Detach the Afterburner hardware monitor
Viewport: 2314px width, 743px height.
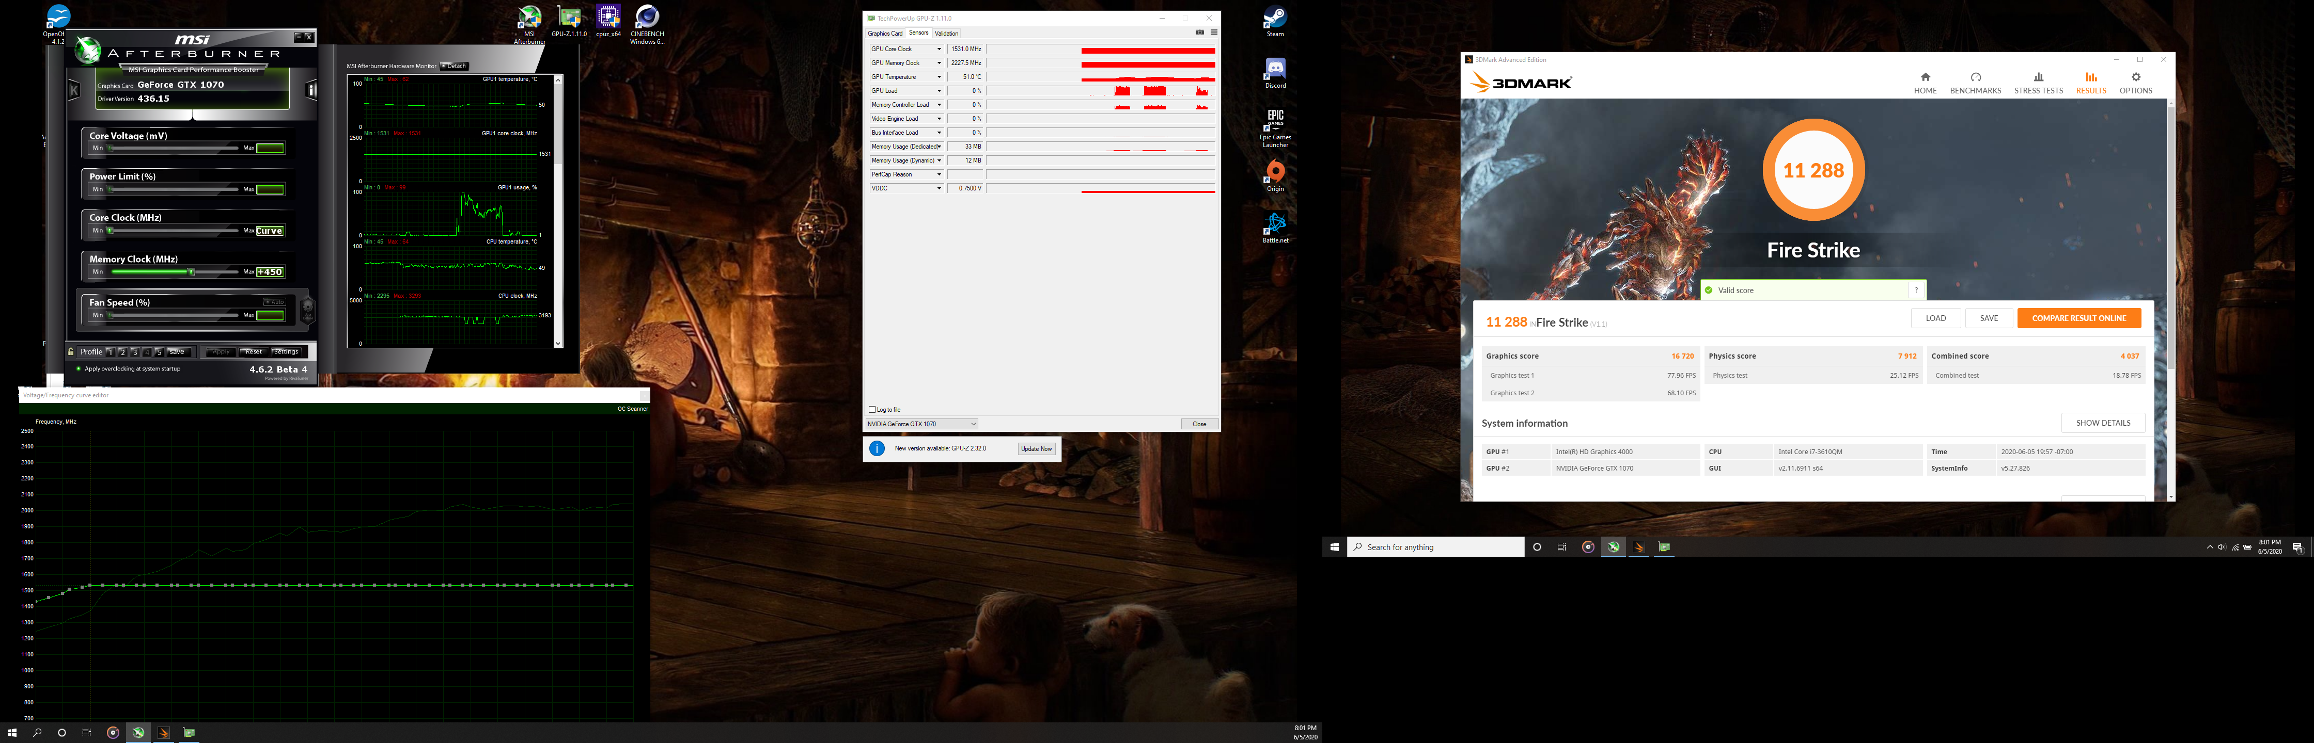pyautogui.click(x=455, y=66)
